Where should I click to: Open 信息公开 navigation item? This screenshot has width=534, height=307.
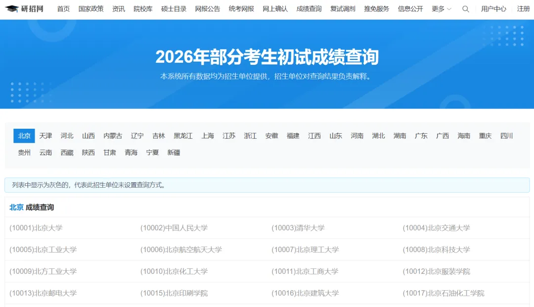click(410, 9)
